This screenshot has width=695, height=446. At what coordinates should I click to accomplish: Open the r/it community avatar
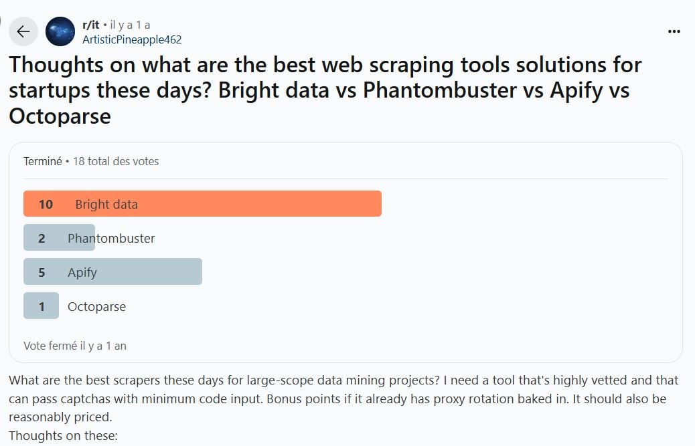click(60, 31)
